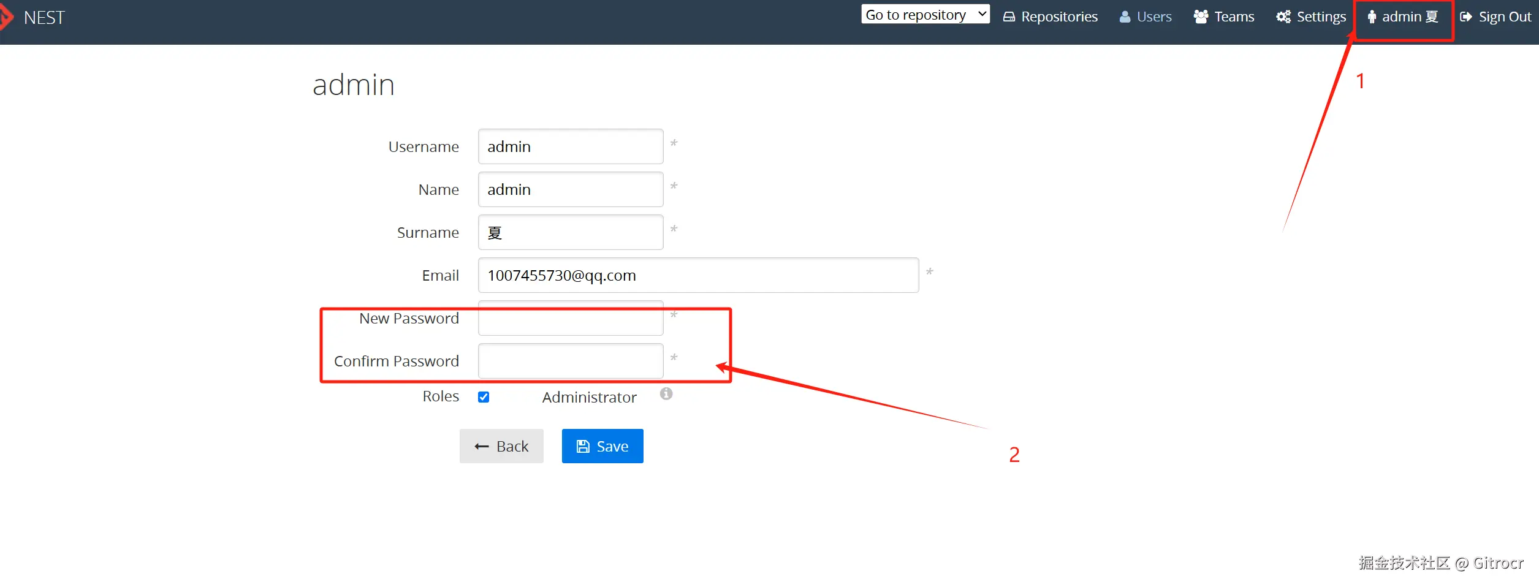Screen dimensions: 1539x587
Task: Open the Settings menu item
Action: click(1311, 17)
